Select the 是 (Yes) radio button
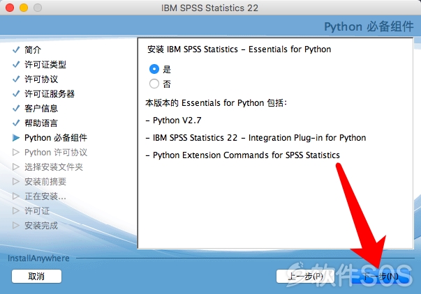The width and height of the screenshot is (421, 294). [154, 69]
